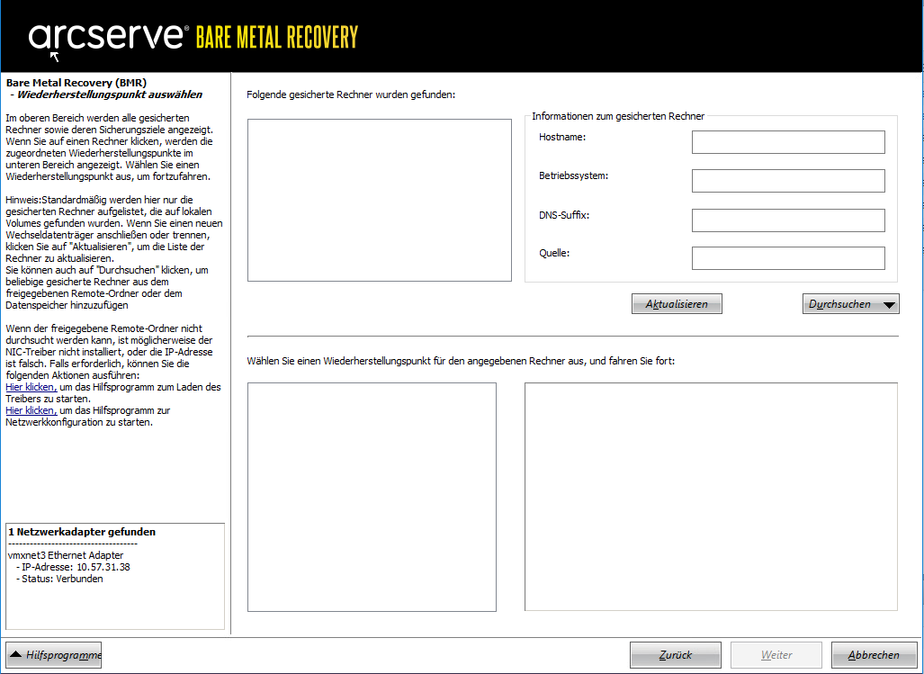Click the recovery point details pane
924x674 pixels.
coord(712,498)
